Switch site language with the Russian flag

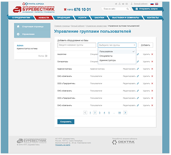[152, 4]
